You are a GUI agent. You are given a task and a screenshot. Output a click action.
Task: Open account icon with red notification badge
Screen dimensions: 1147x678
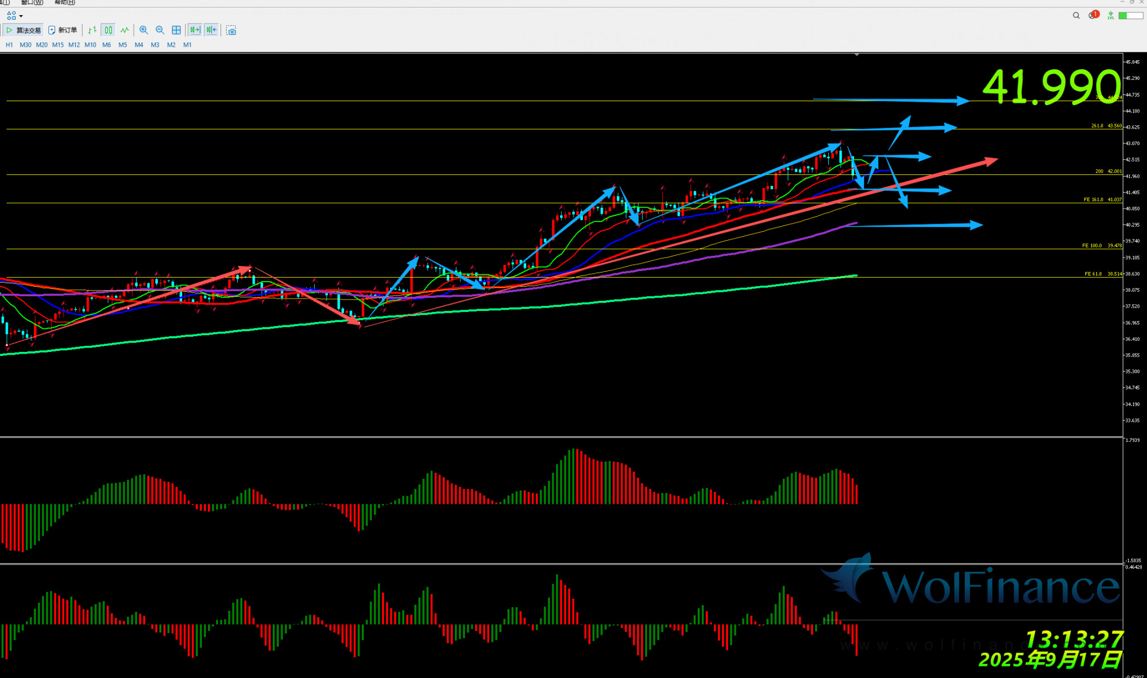(x=1093, y=15)
